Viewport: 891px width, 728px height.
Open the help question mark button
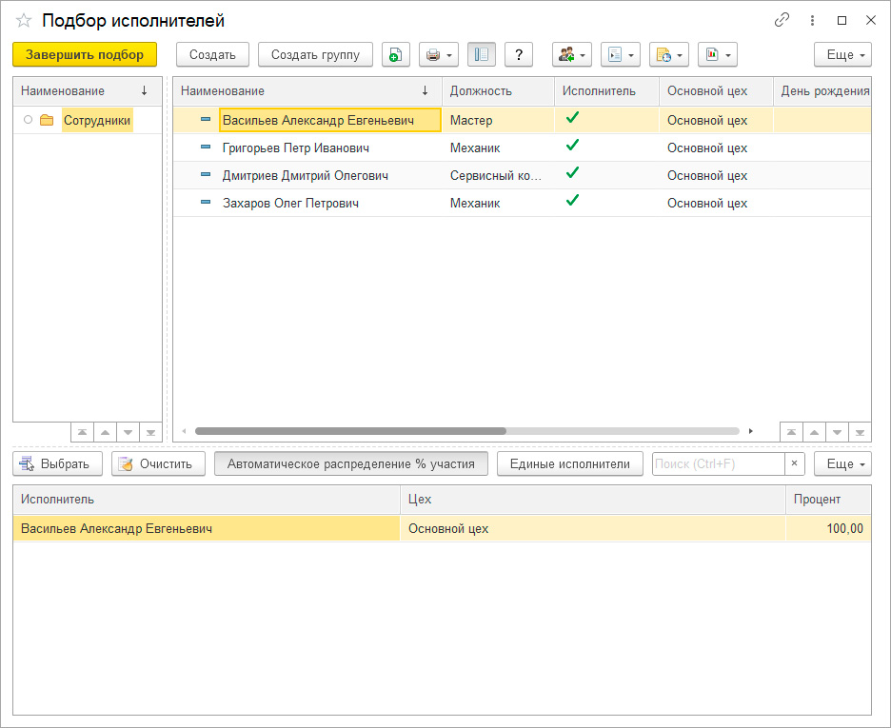point(518,54)
